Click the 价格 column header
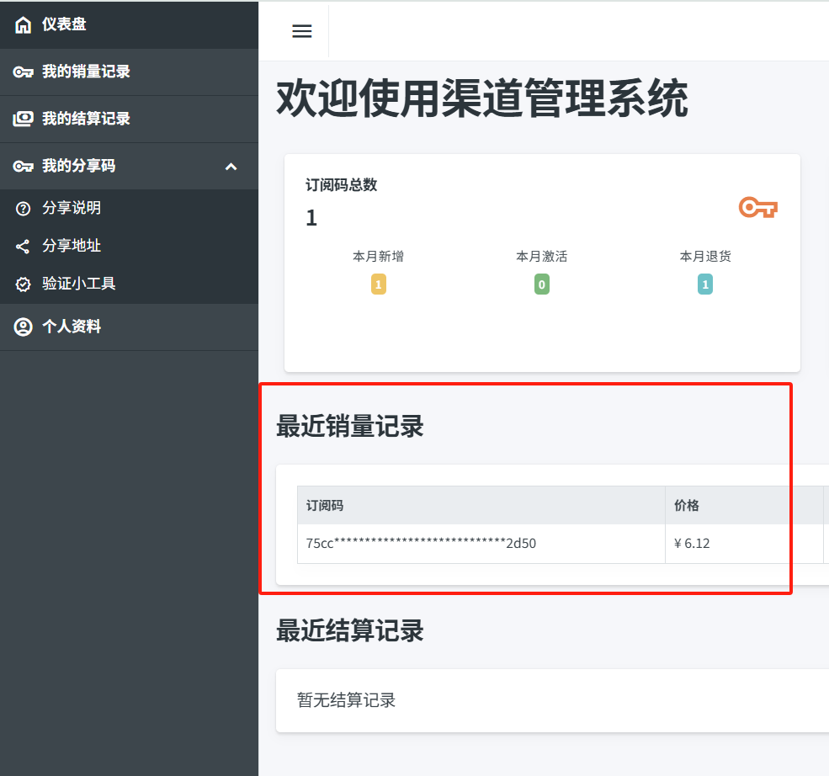Screen dimensions: 829x776 (687, 506)
